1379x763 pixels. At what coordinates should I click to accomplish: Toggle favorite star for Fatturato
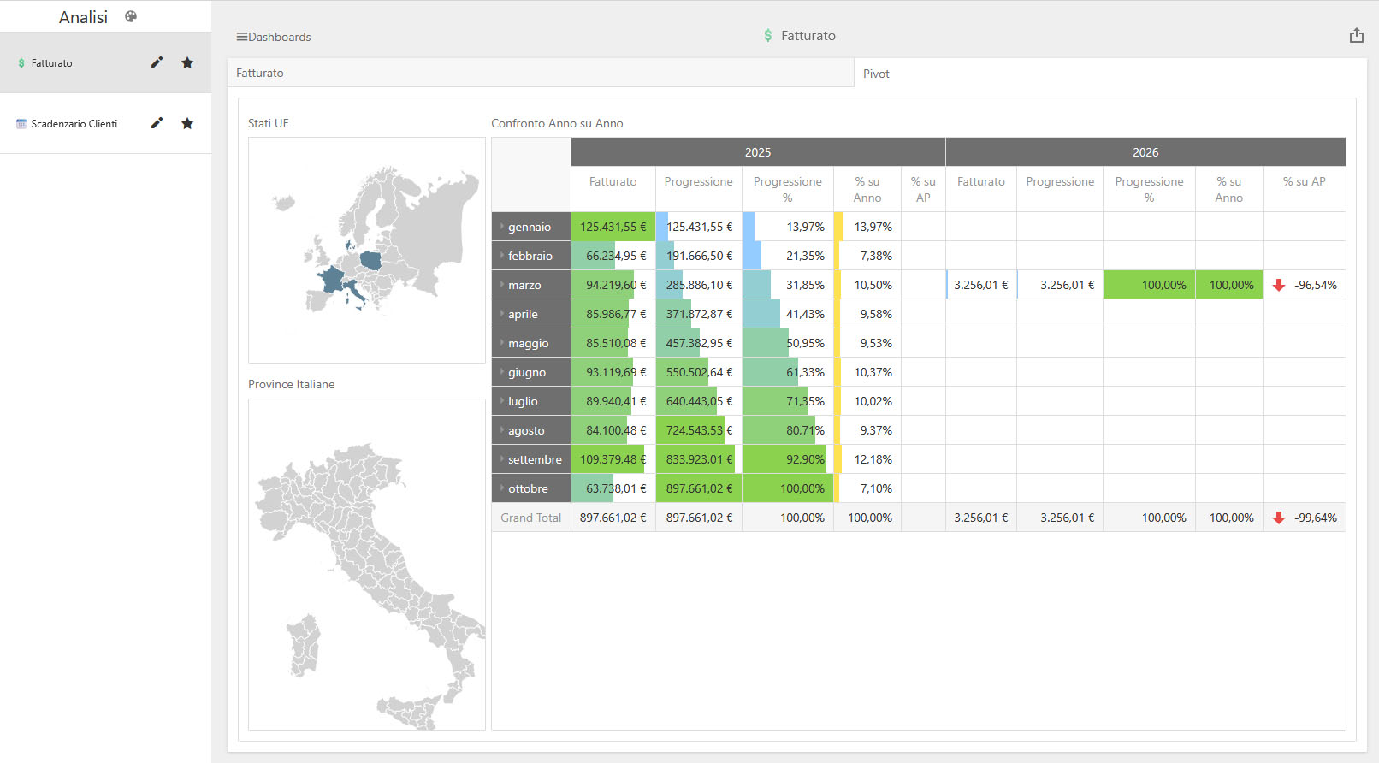tap(187, 62)
